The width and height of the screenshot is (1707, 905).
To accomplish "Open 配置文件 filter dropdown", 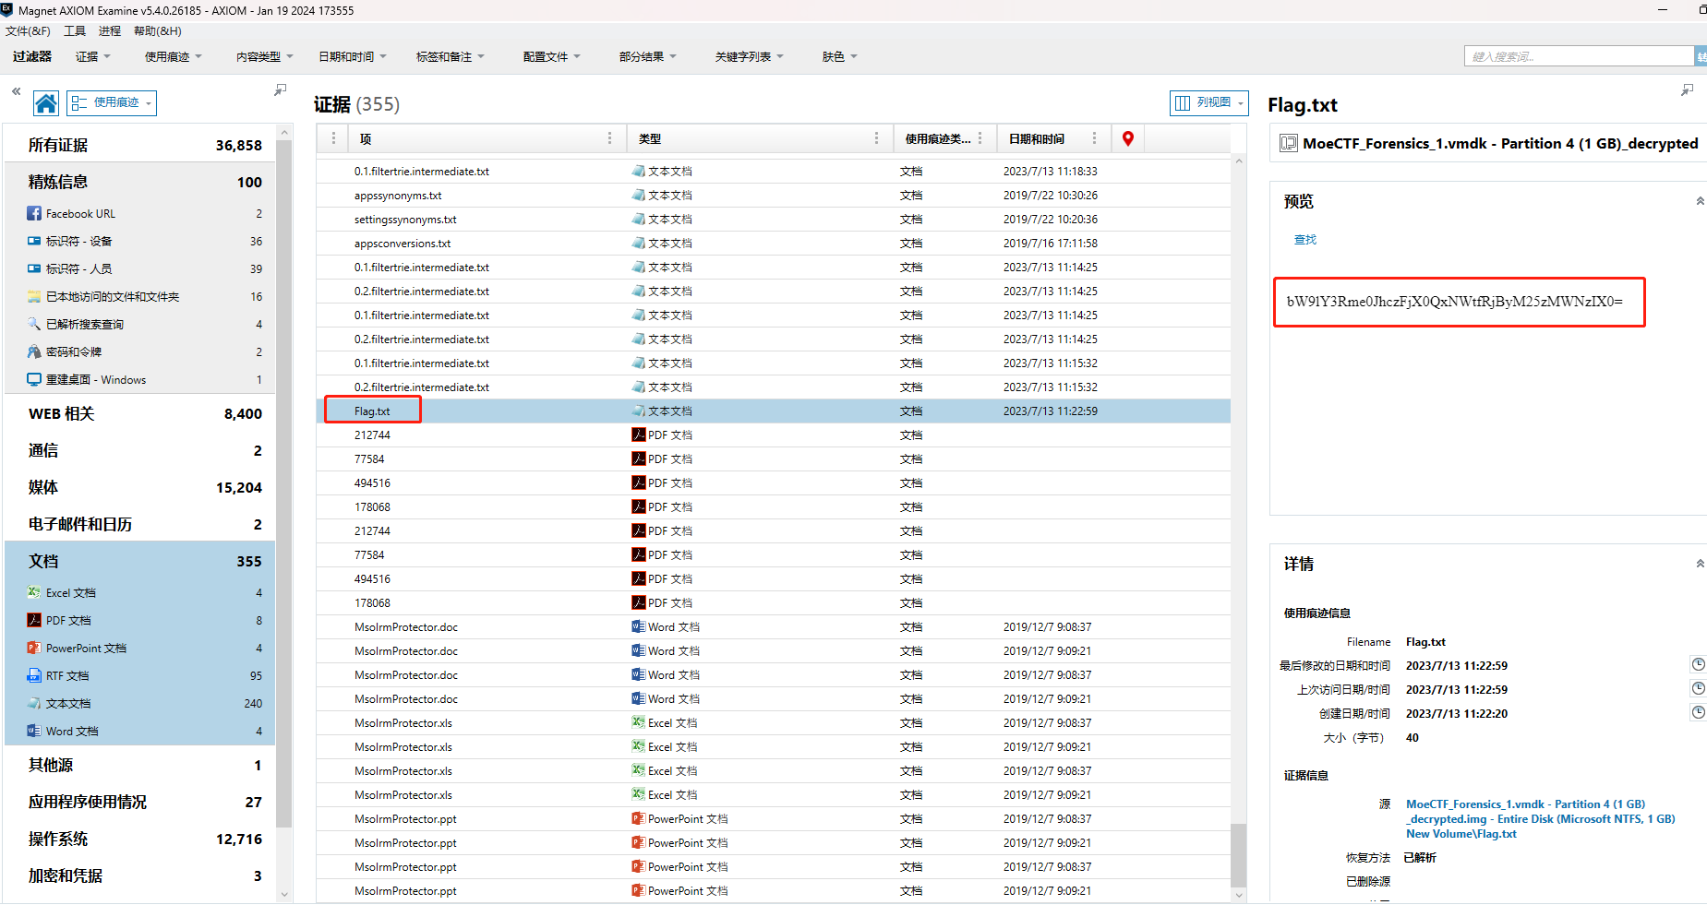I will click(552, 56).
